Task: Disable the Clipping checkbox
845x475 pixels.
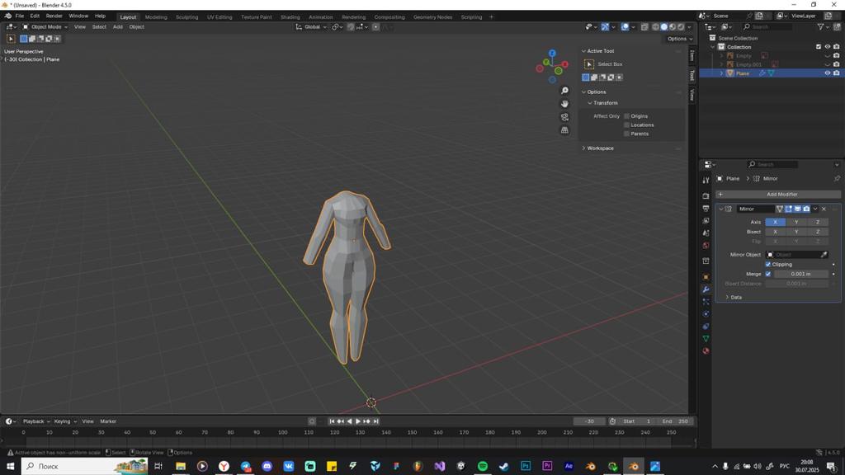Action: [x=768, y=265]
